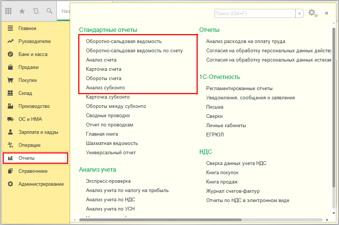Open Книга покупок report

(222, 173)
